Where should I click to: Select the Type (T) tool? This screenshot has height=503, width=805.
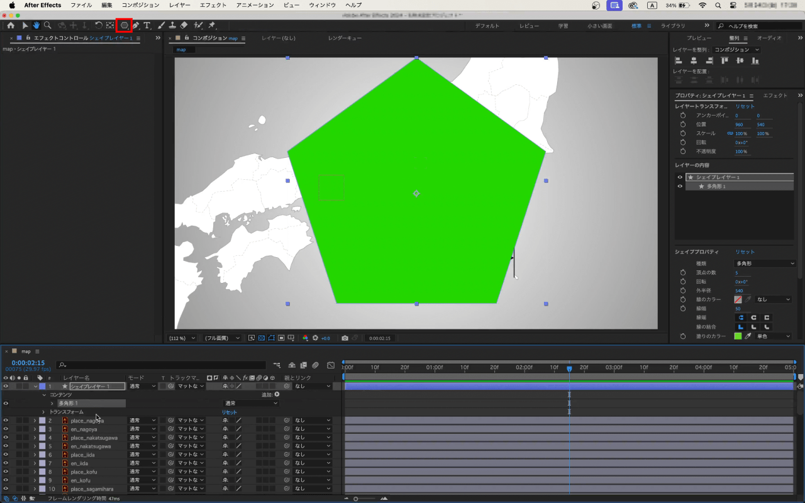point(147,26)
